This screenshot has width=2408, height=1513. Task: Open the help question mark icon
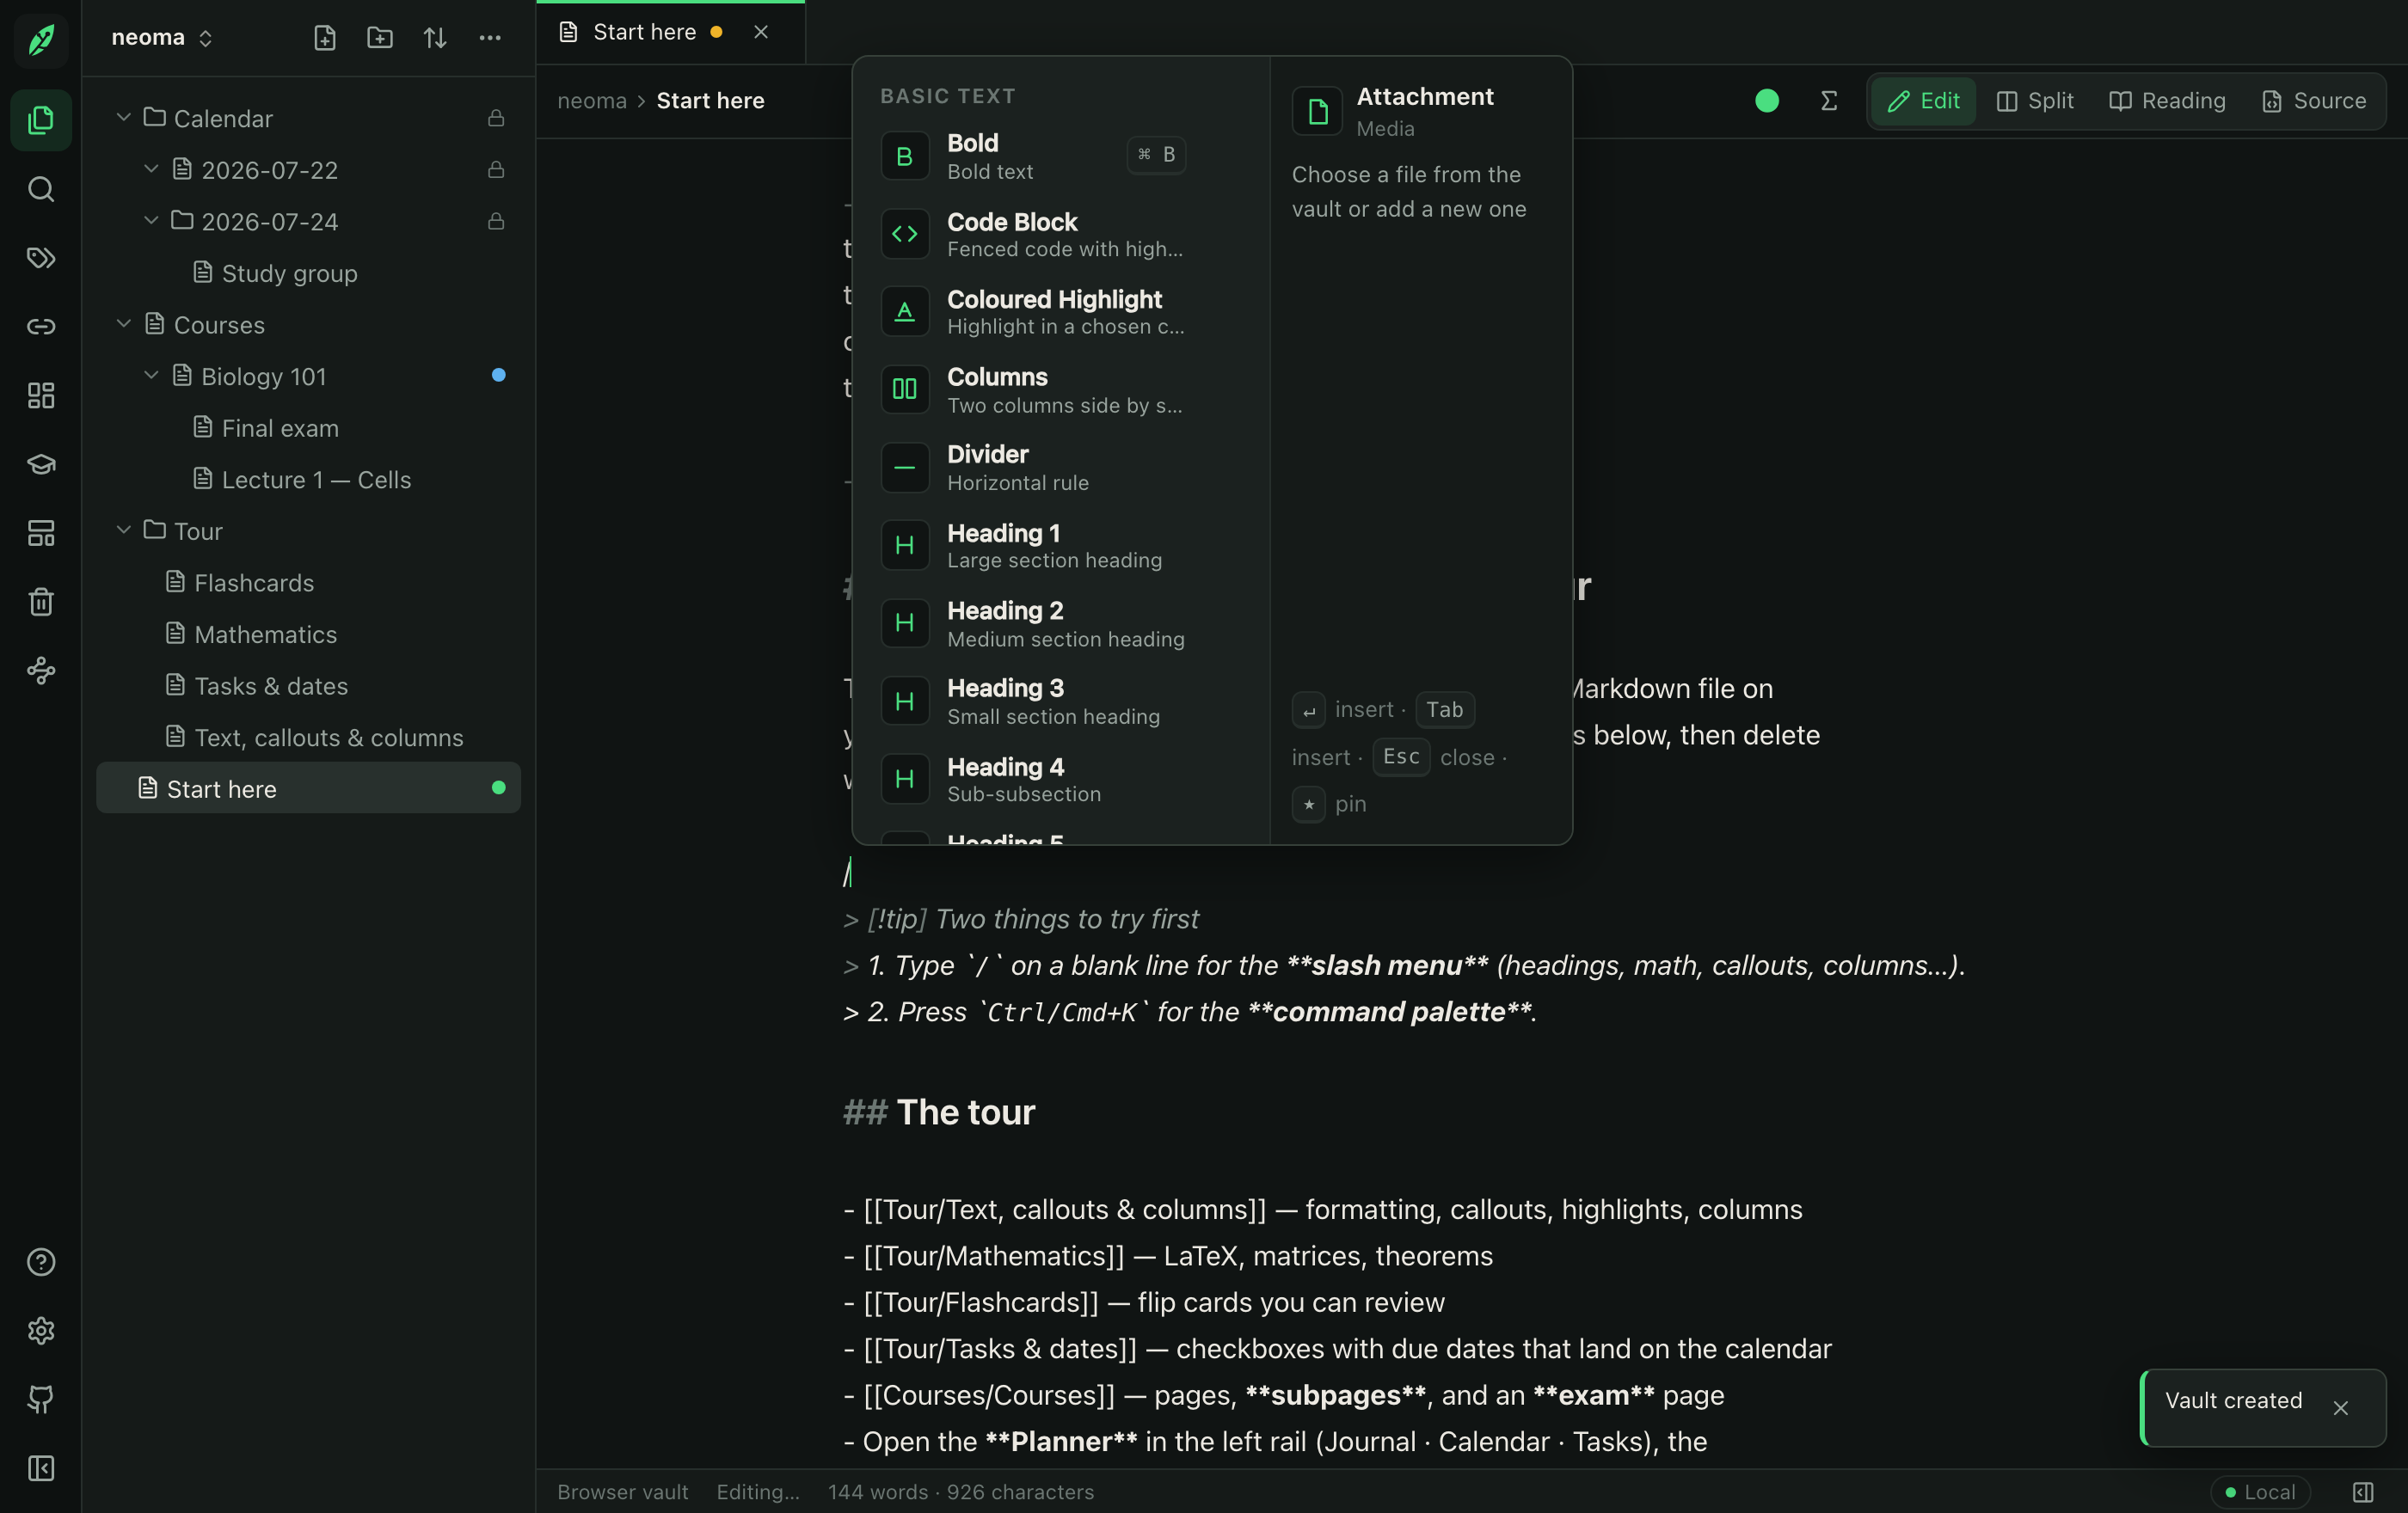coord(41,1262)
